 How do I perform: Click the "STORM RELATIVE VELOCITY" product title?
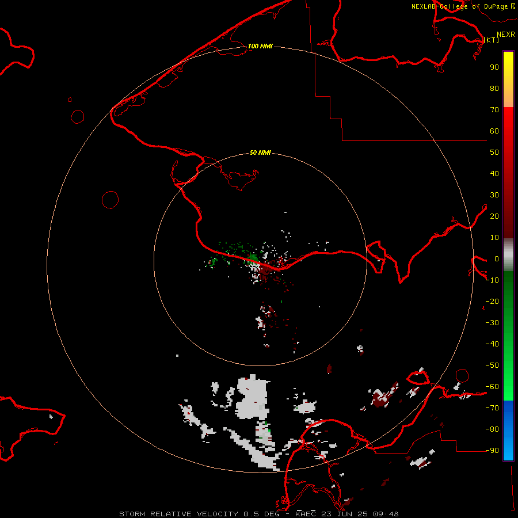[x=178, y=514]
